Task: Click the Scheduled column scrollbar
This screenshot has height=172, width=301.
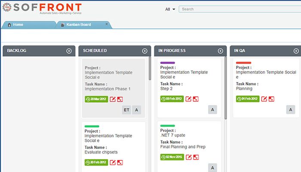Action: click(x=150, y=68)
